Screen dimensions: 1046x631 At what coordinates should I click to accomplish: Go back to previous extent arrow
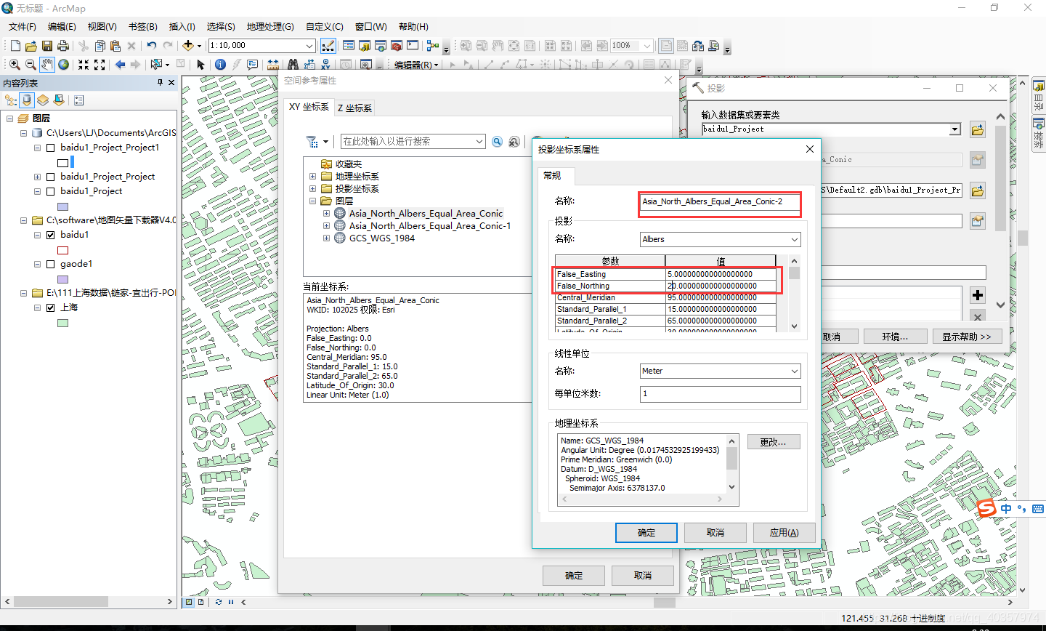click(x=120, y=65)
